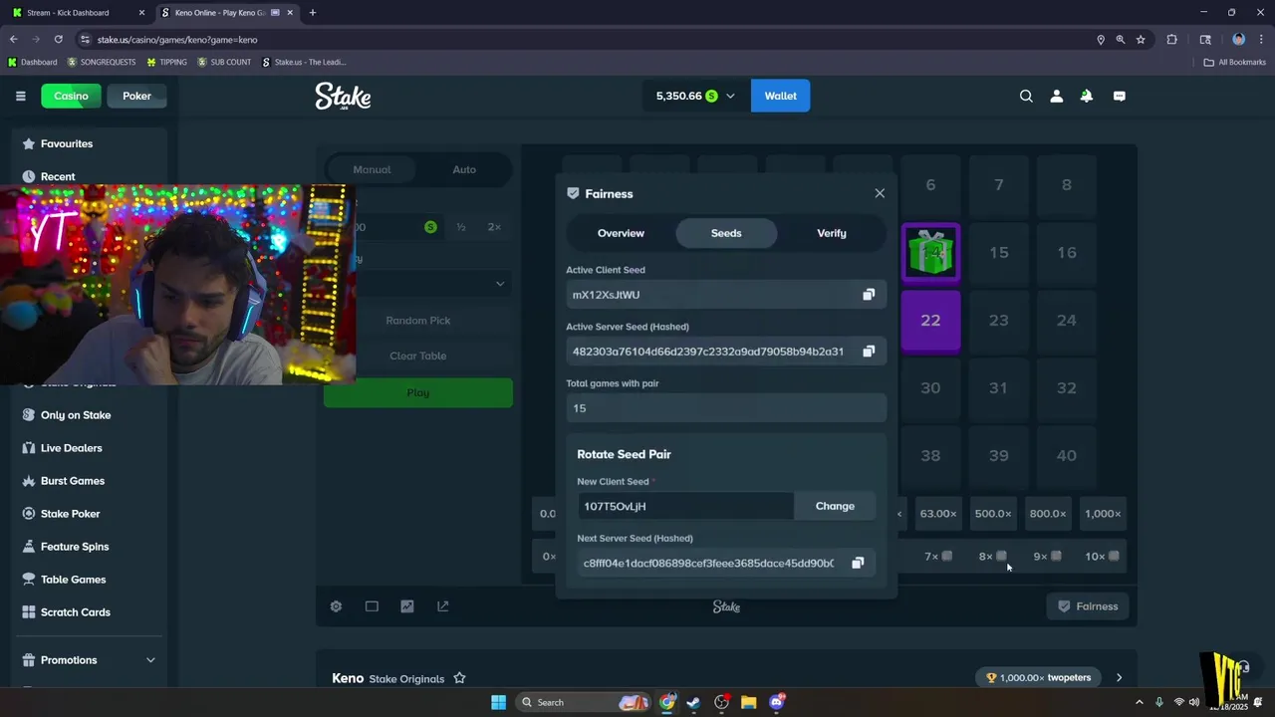Open the Wallet

click(780, 96)
